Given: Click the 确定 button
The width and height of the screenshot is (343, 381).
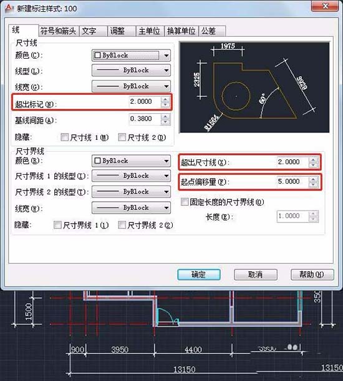Looking at the screenshot, I should [199, 275].
